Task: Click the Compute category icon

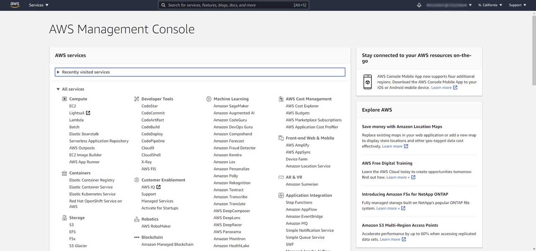Action: coord(64,99)
